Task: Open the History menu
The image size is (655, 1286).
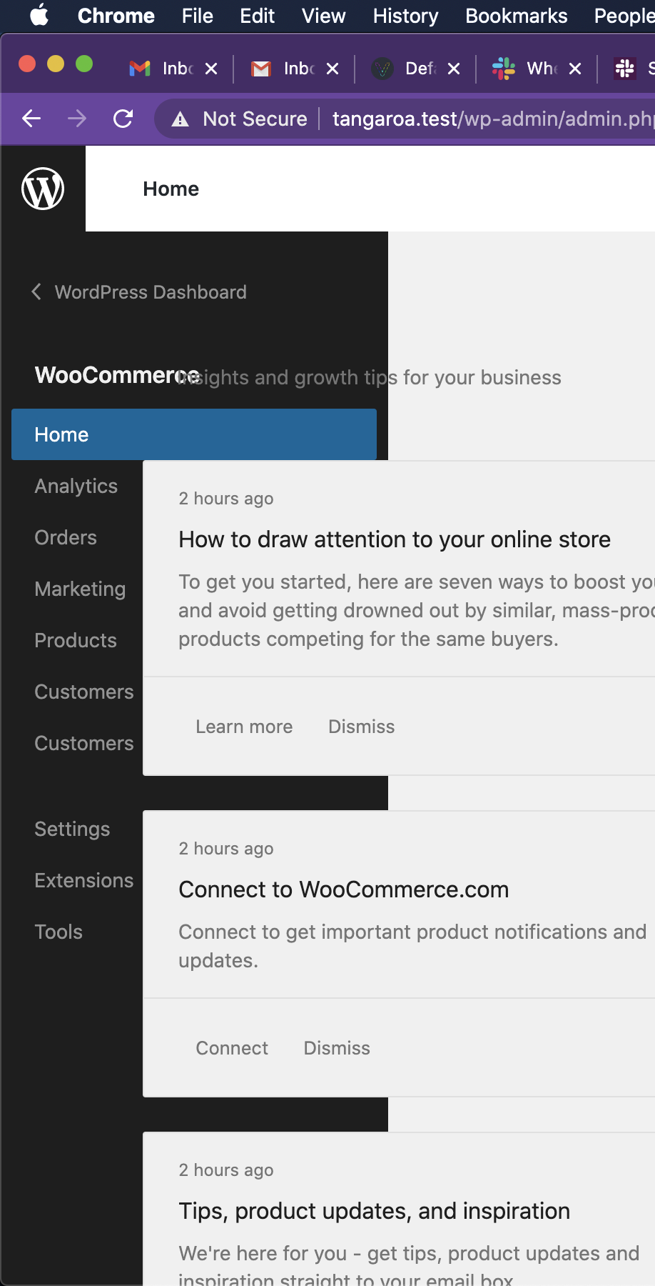Action: tap(404, 16)
